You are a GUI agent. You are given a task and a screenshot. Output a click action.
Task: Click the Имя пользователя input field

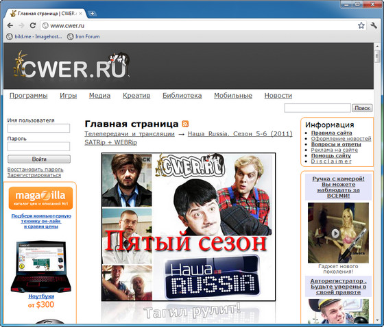38,129
